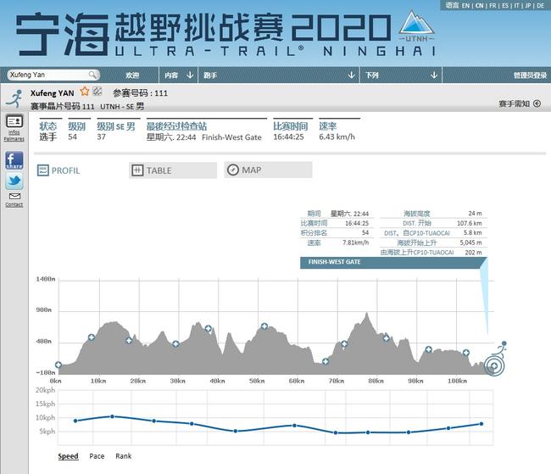Click the runner name Xufeng YAN
Viewport: 551px width, 474px height.
click(52, 93)
